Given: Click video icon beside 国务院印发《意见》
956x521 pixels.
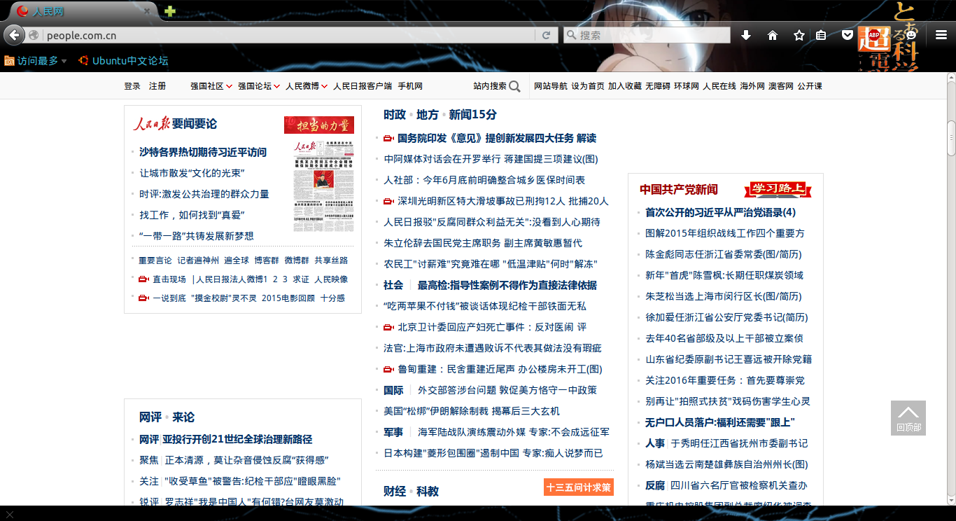Looking at the screenshot, I should [388, 138].
